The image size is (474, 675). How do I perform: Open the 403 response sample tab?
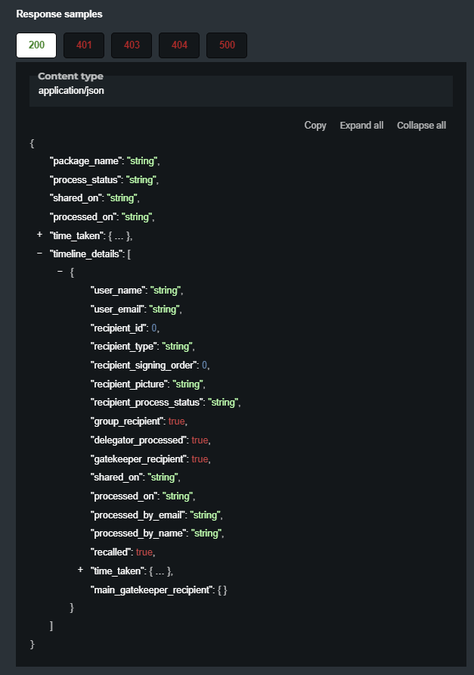(x=132, y=45)
